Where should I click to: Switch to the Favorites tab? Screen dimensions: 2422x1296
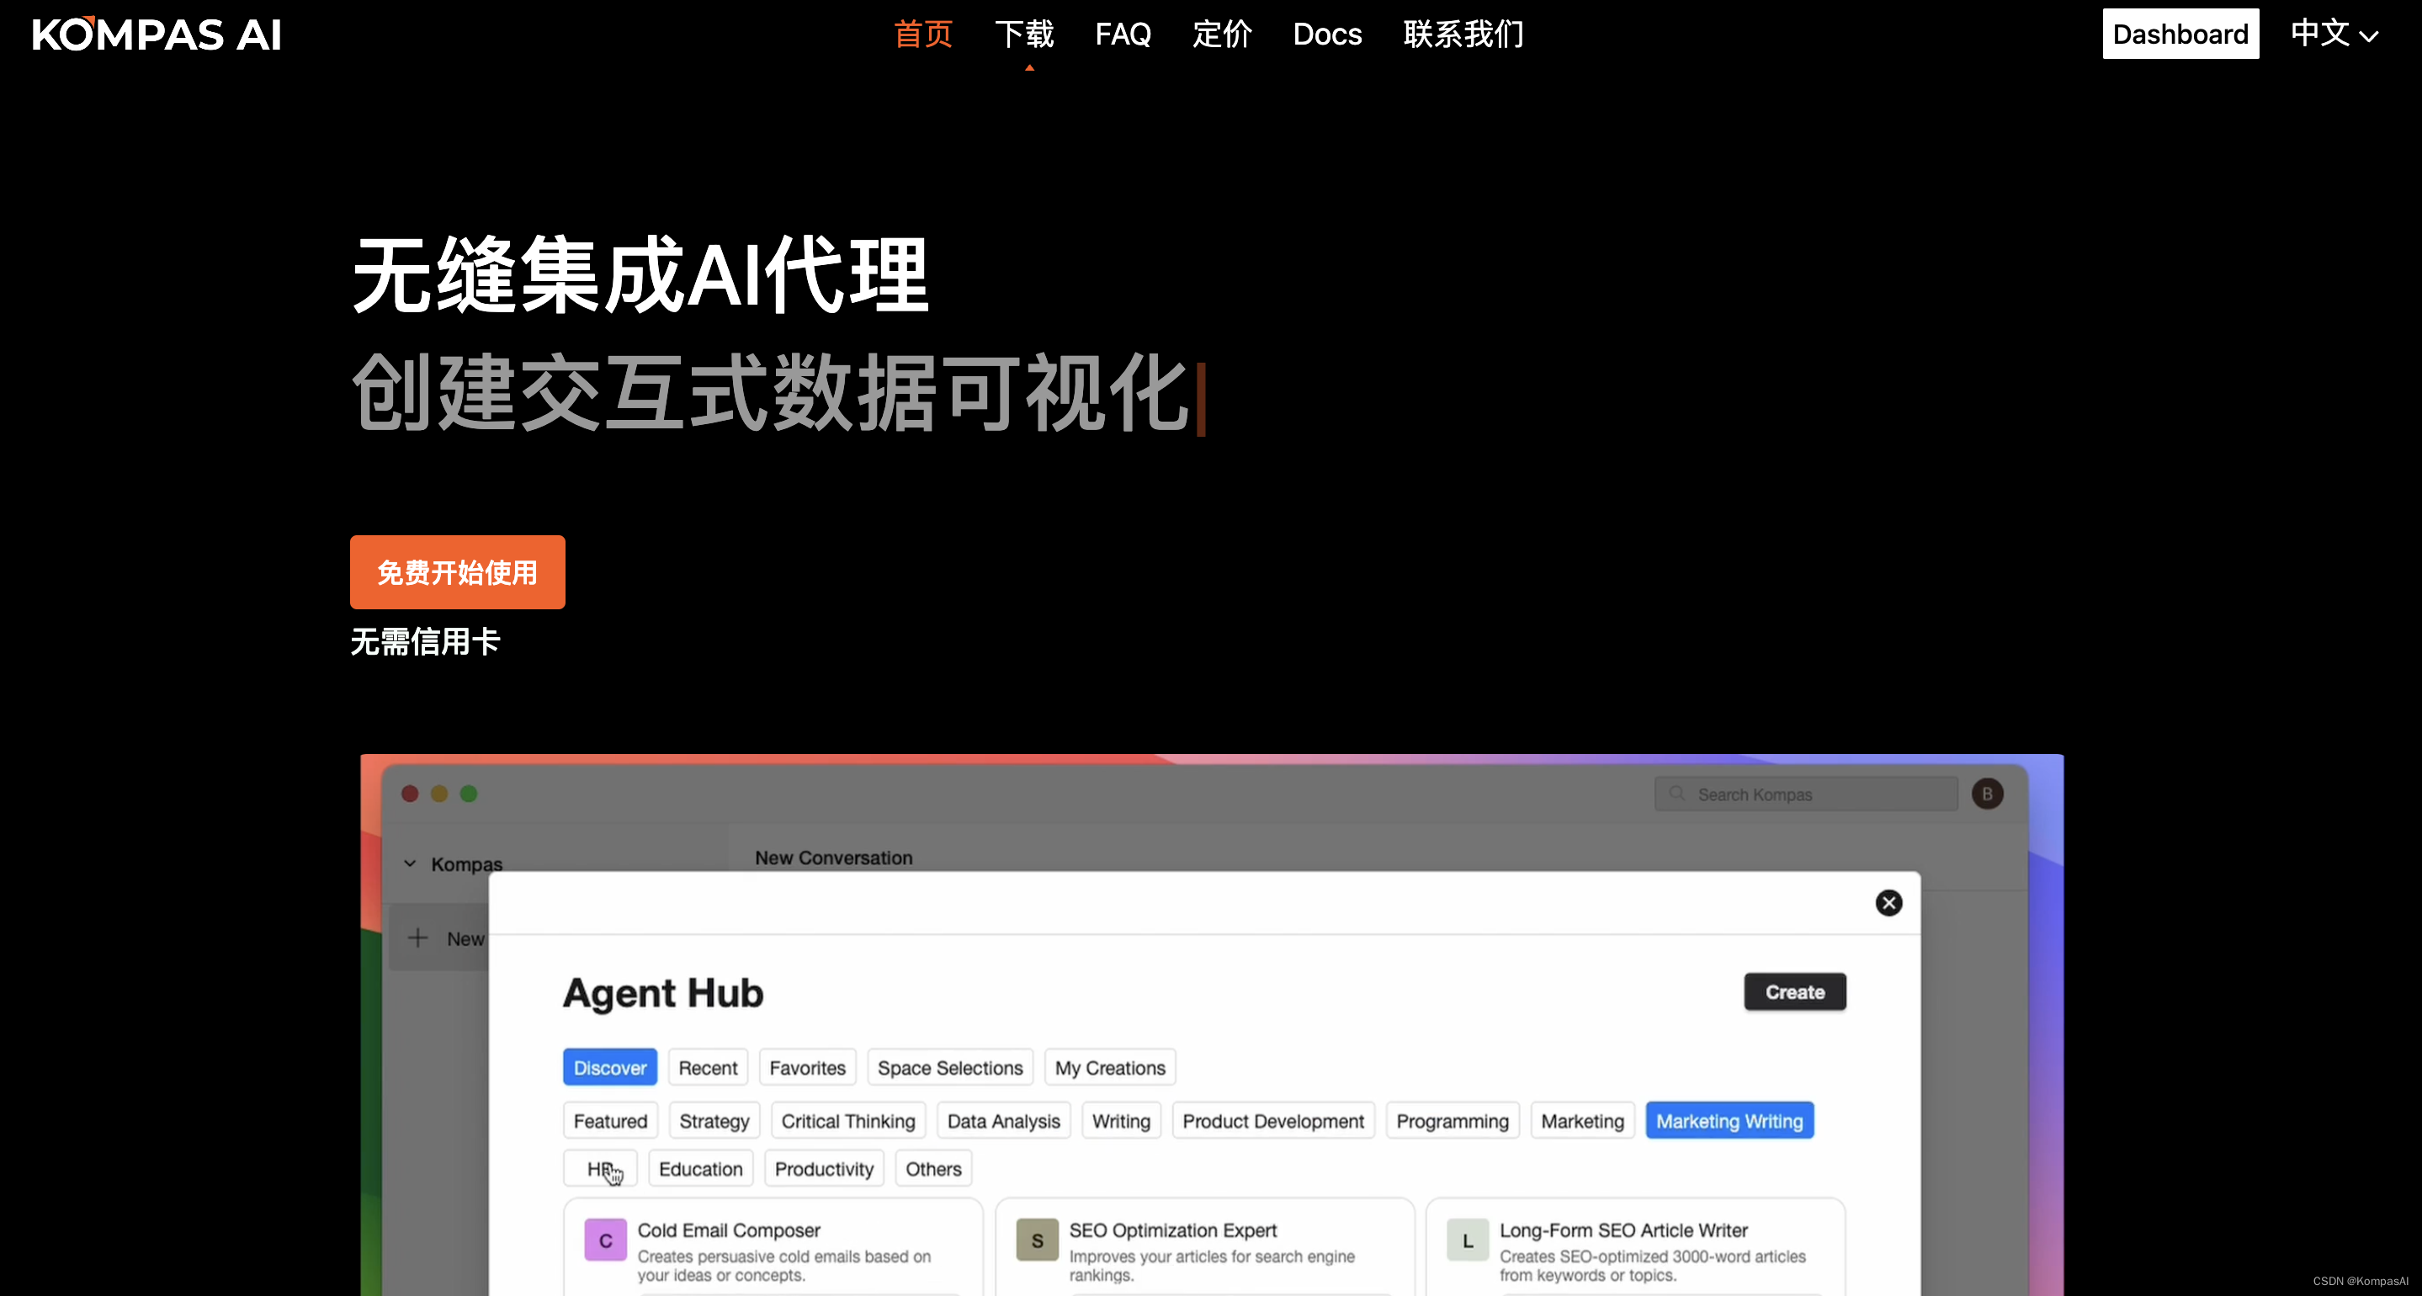tap(807, 1067)
